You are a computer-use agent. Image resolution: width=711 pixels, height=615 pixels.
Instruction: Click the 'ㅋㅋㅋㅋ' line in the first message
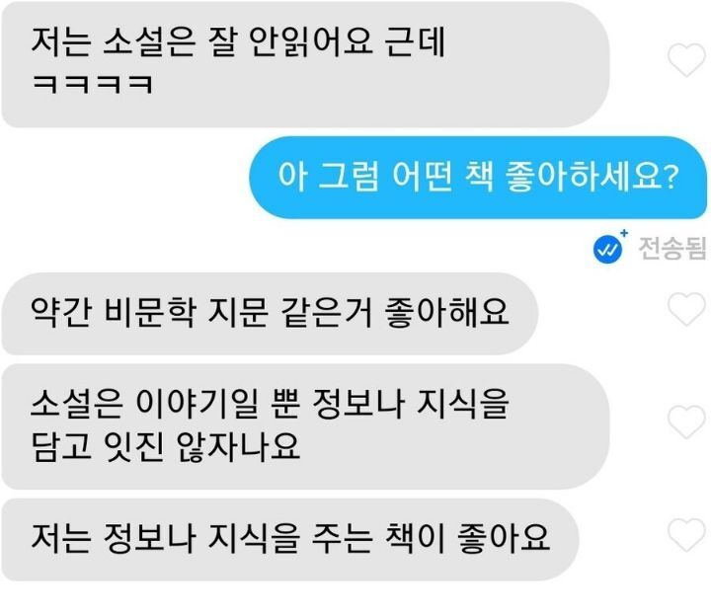click(93, 84)
